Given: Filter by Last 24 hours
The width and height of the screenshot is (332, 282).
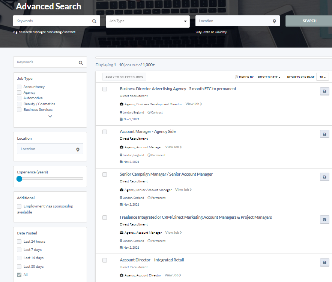Looking at the screenshot, I should [x=19, y=242].
